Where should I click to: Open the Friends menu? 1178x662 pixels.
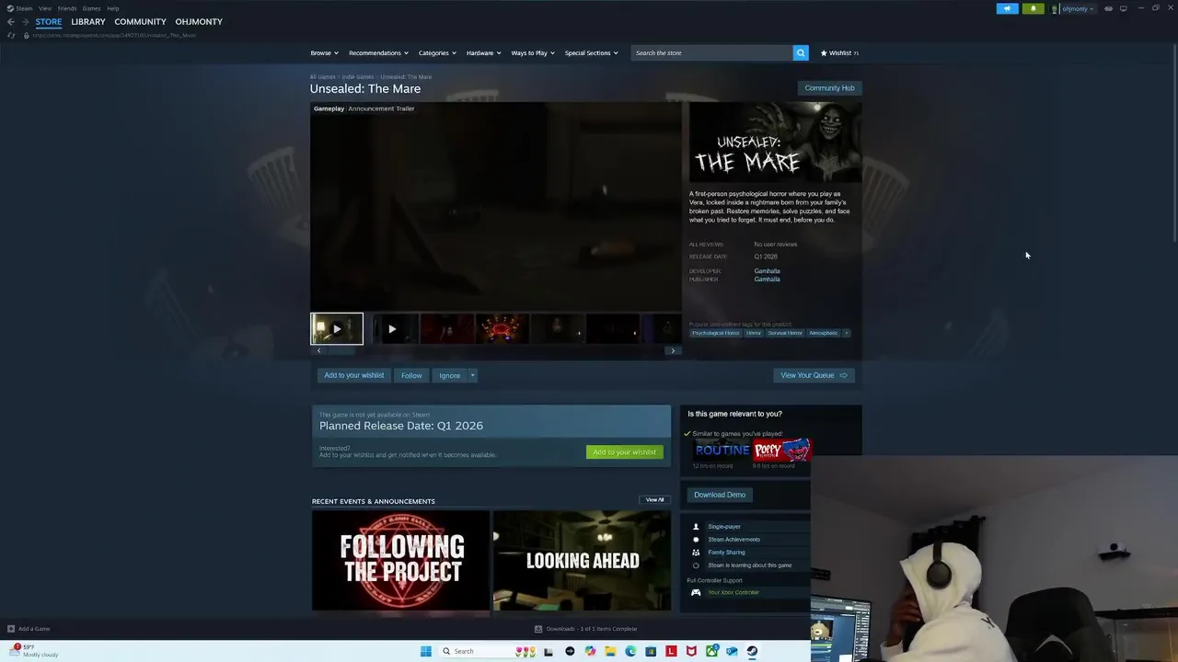67,8
